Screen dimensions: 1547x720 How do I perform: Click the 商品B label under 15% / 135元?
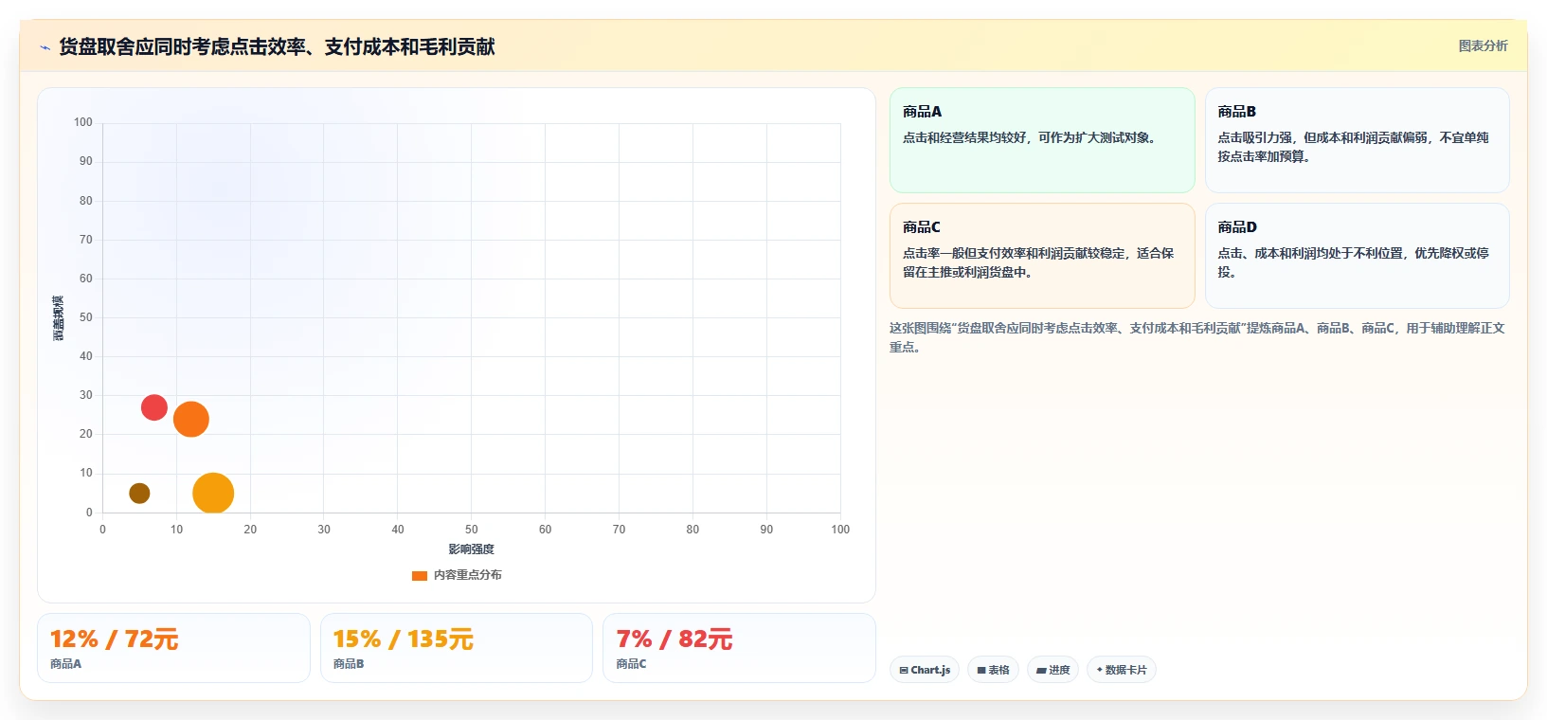(349, 664)
